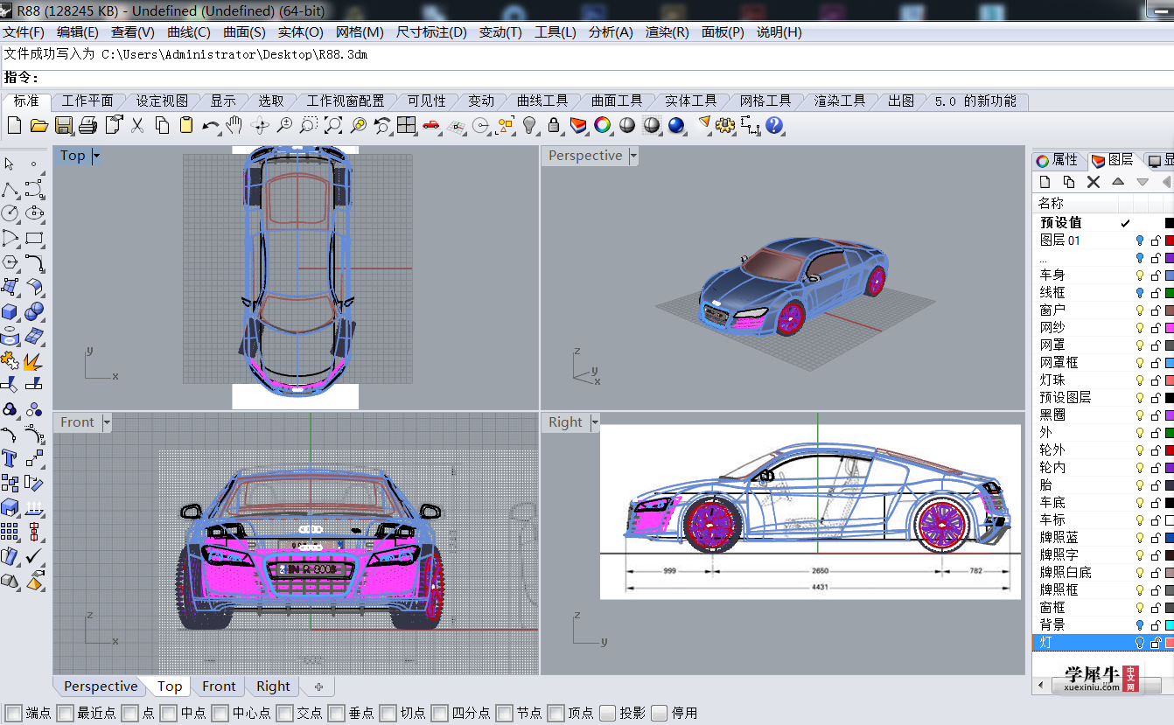Image resolution: width=1174 pixels, height=725 pixels.
Task: Open the 文件(F) menu
Action: (24, 32)
